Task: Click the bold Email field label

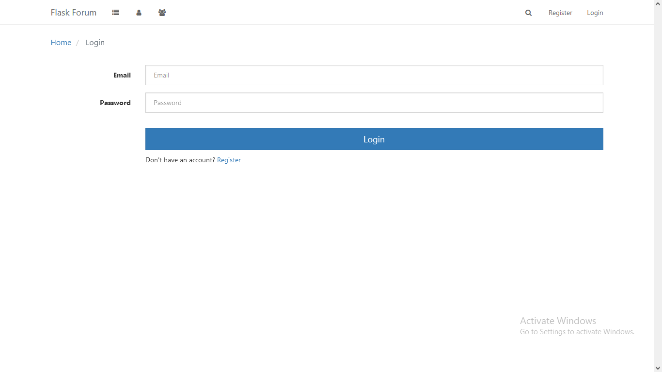Action: (x=122, y=75)
